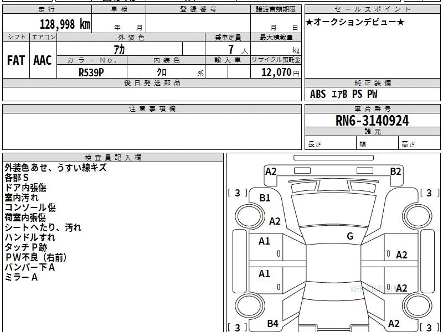Select the seating capacity value 7 人
Screen dimensions: 443x332
click(x=238, y=50)
